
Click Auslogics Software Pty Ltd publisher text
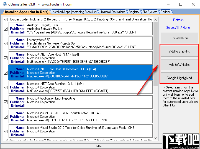(x=45, y=29)
